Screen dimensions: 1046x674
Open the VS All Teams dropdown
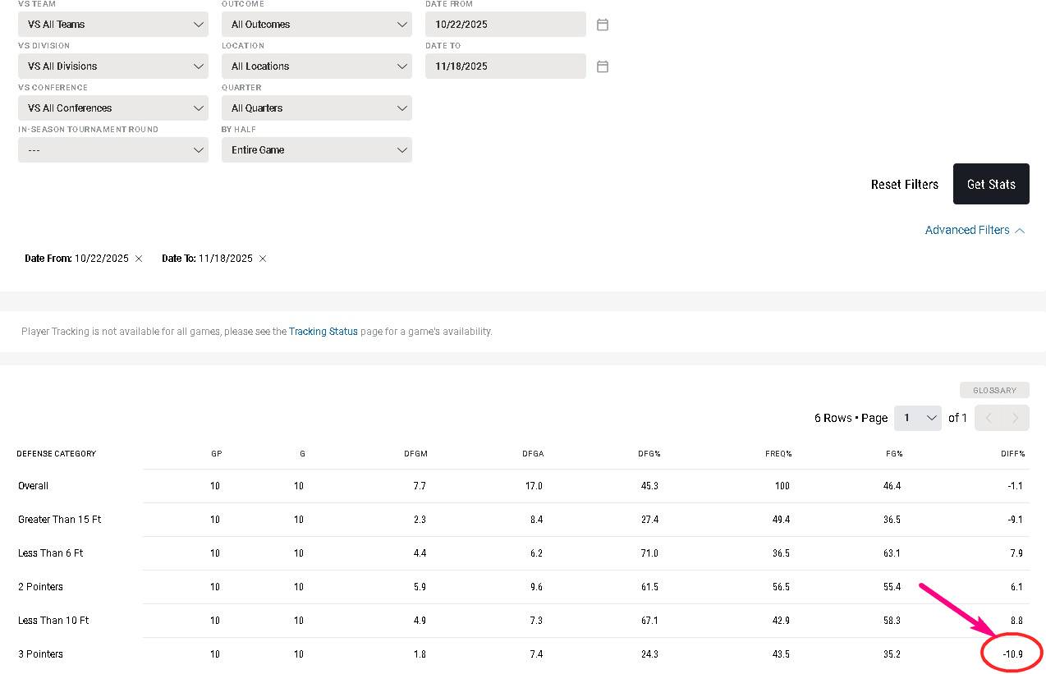pos(113,25)
